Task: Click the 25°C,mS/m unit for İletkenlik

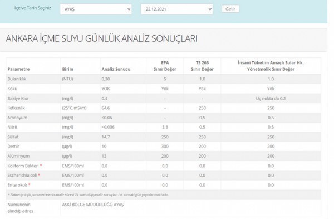Action: point(75,108)
